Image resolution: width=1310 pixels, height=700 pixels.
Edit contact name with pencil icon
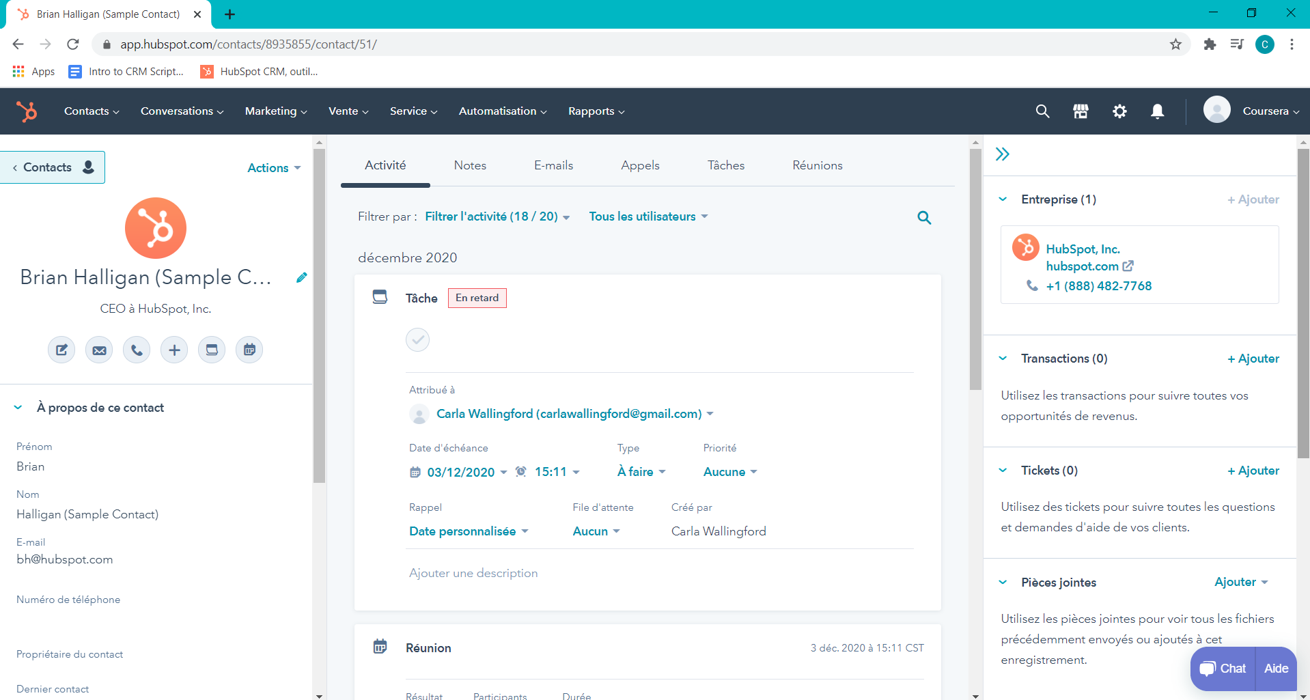[x=301, y=277]
